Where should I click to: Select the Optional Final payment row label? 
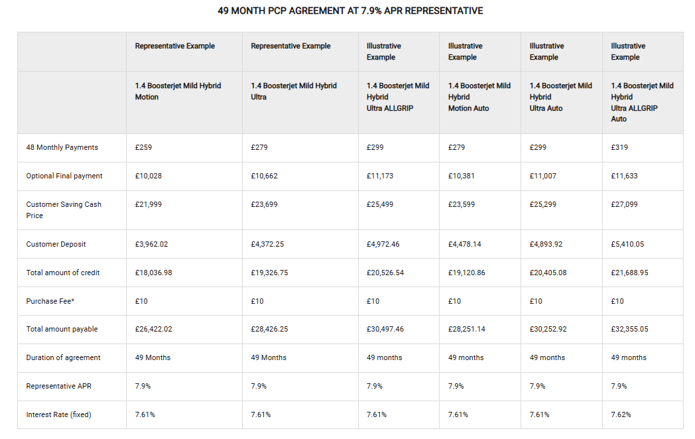(x=64, y=176)
